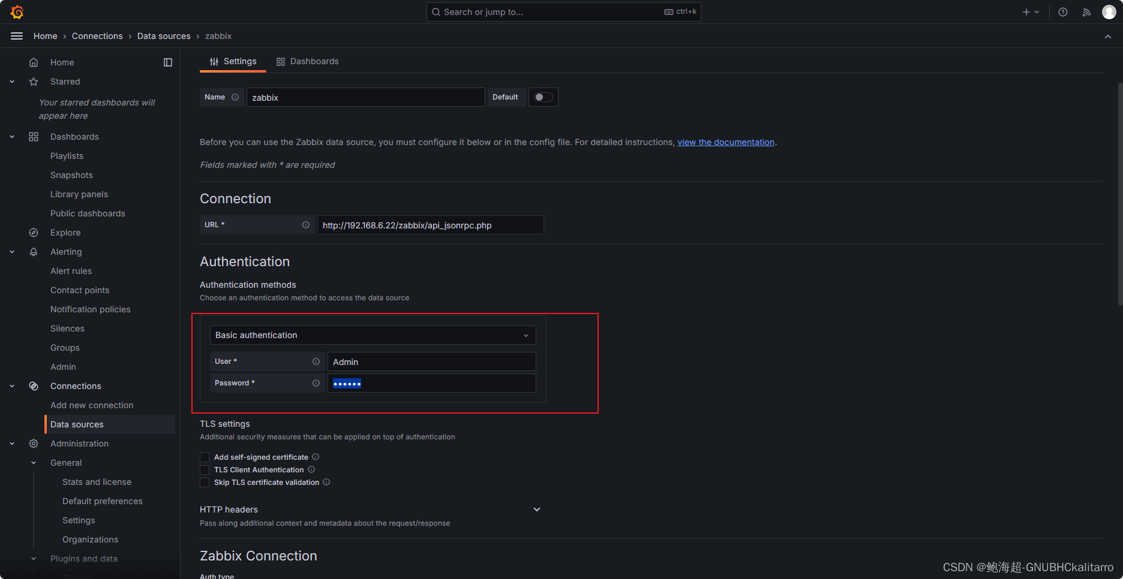Screen dimensions: 1123x579
Task: Open the Basic authentication method dropdown
Action: tap(373, 335)
